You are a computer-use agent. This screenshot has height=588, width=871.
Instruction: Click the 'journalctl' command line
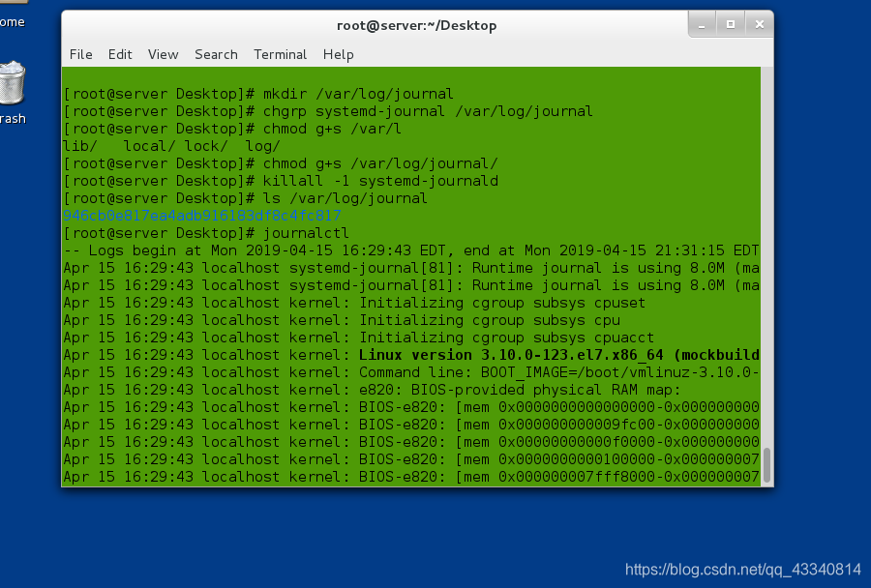(x=206, y=233)
